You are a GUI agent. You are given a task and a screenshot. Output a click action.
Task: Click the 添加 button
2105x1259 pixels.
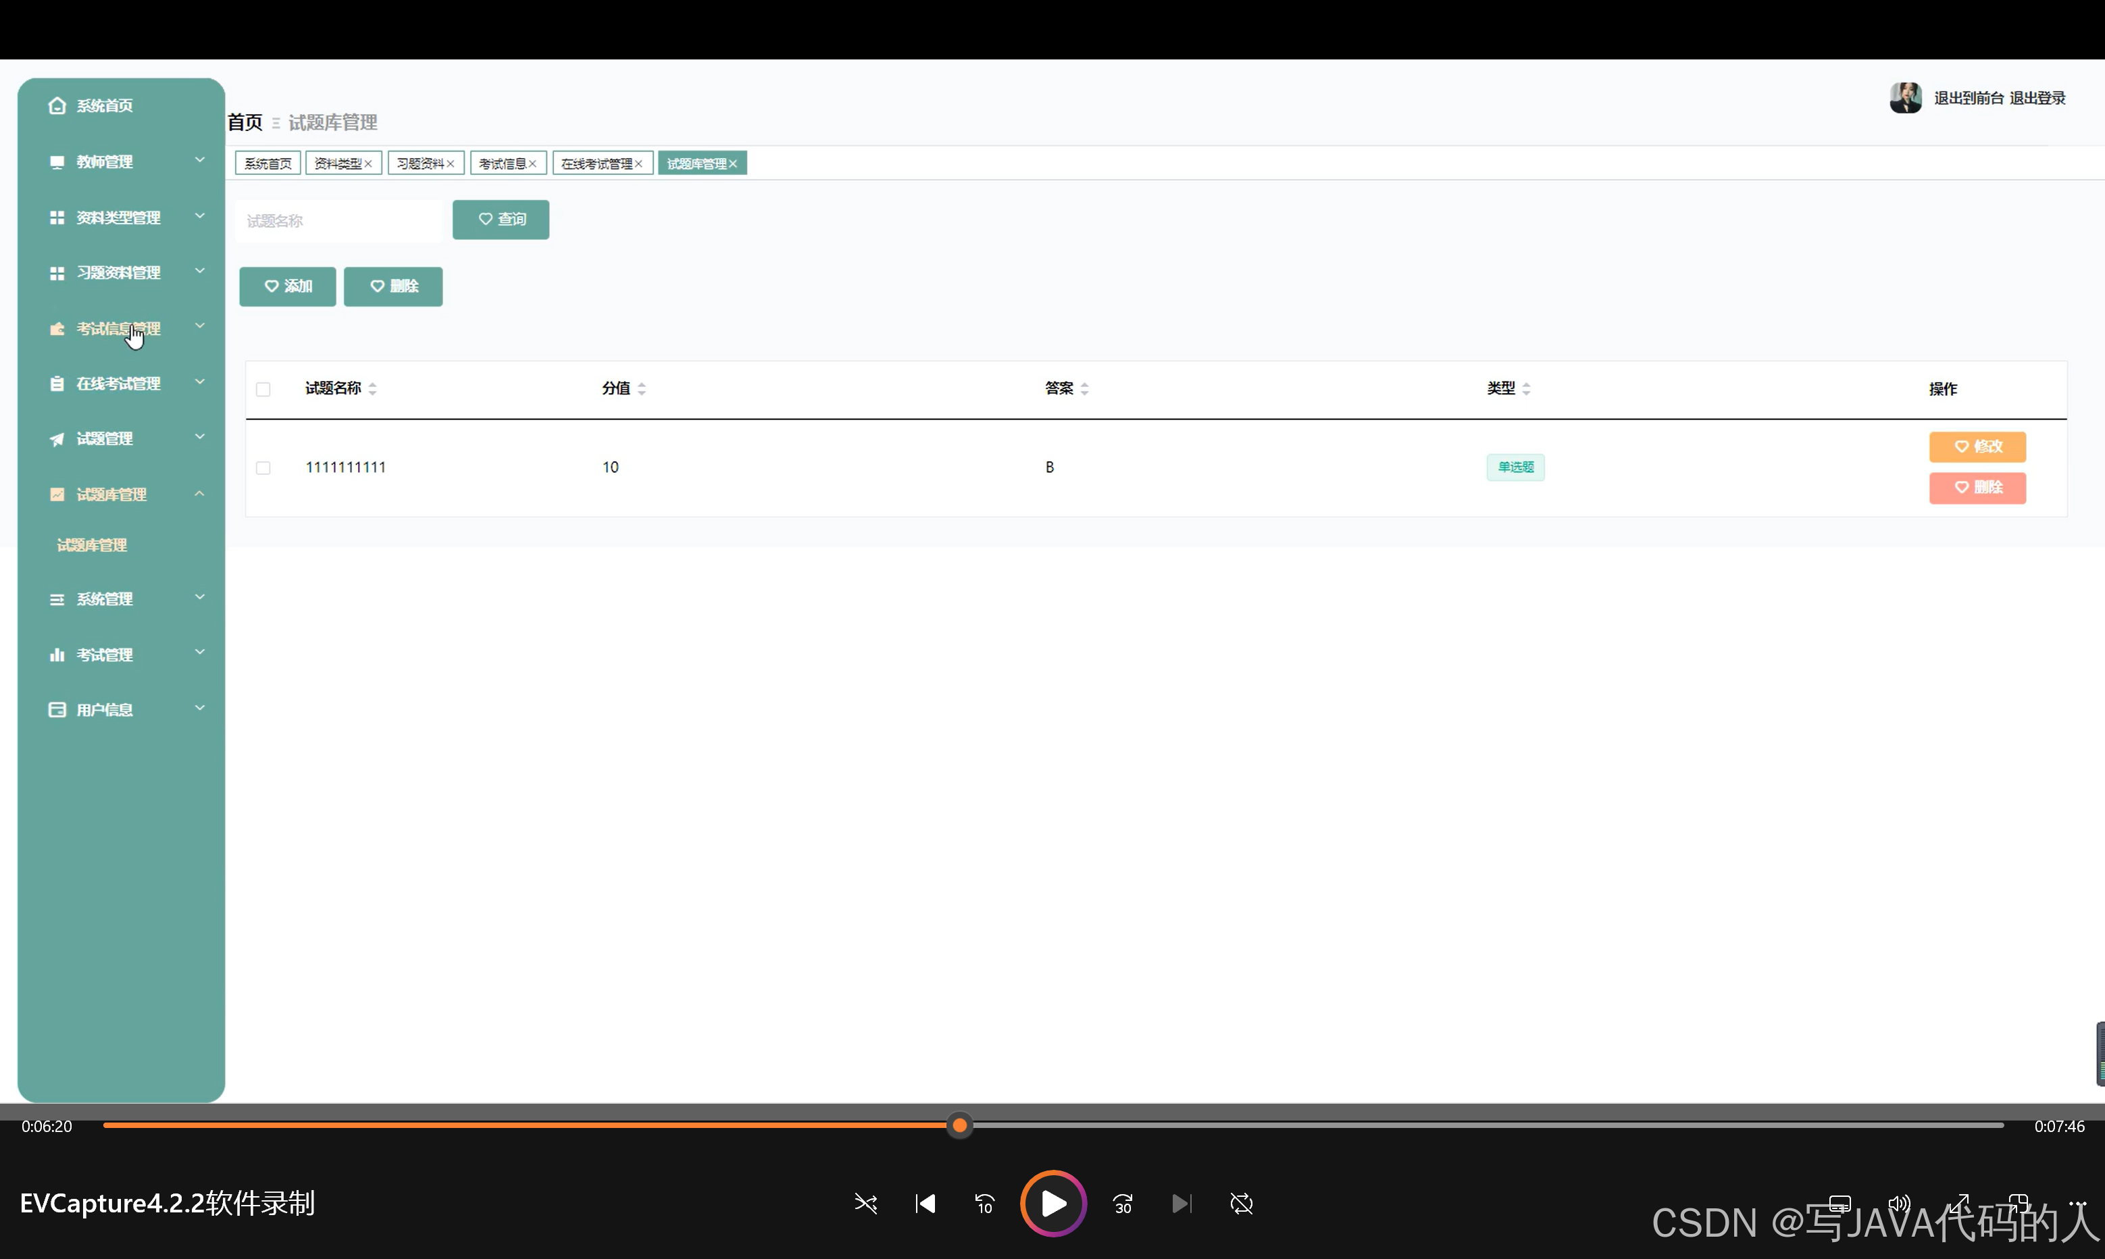pos(288,287)
